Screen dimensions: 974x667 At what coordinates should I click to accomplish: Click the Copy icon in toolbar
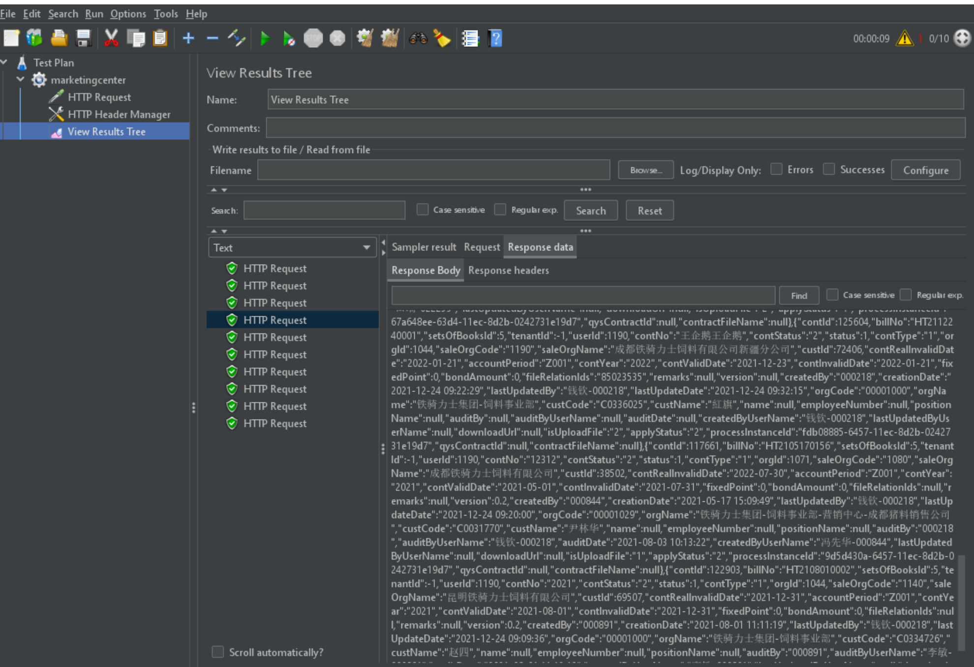click(x=136, y=38)
